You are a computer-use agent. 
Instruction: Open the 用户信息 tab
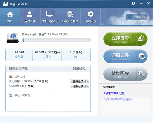30,17
